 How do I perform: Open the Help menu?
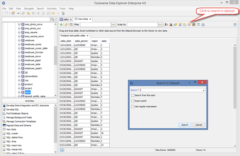tap(71, 9)
